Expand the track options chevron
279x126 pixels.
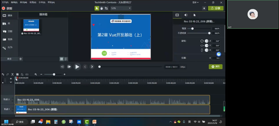[x=11, y=82]
